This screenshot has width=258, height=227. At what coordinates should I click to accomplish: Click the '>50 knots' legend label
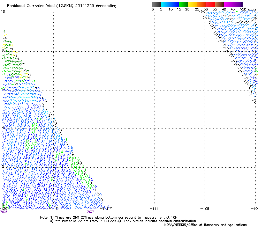[248, 9]
